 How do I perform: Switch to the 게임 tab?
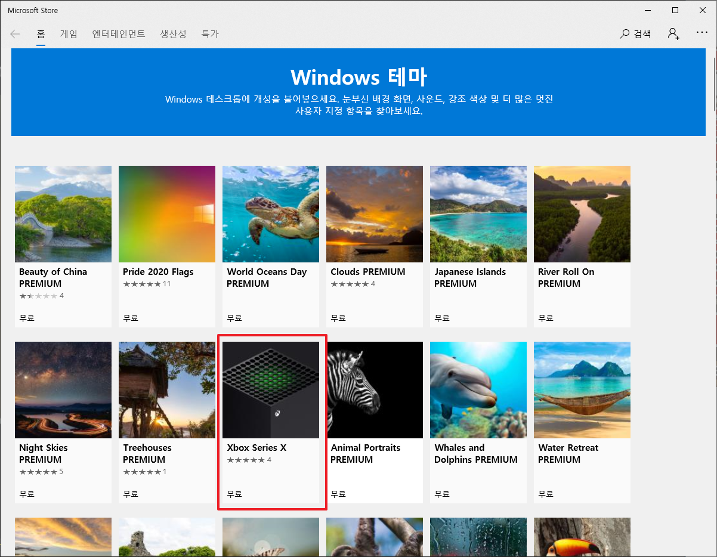[69, 34]
